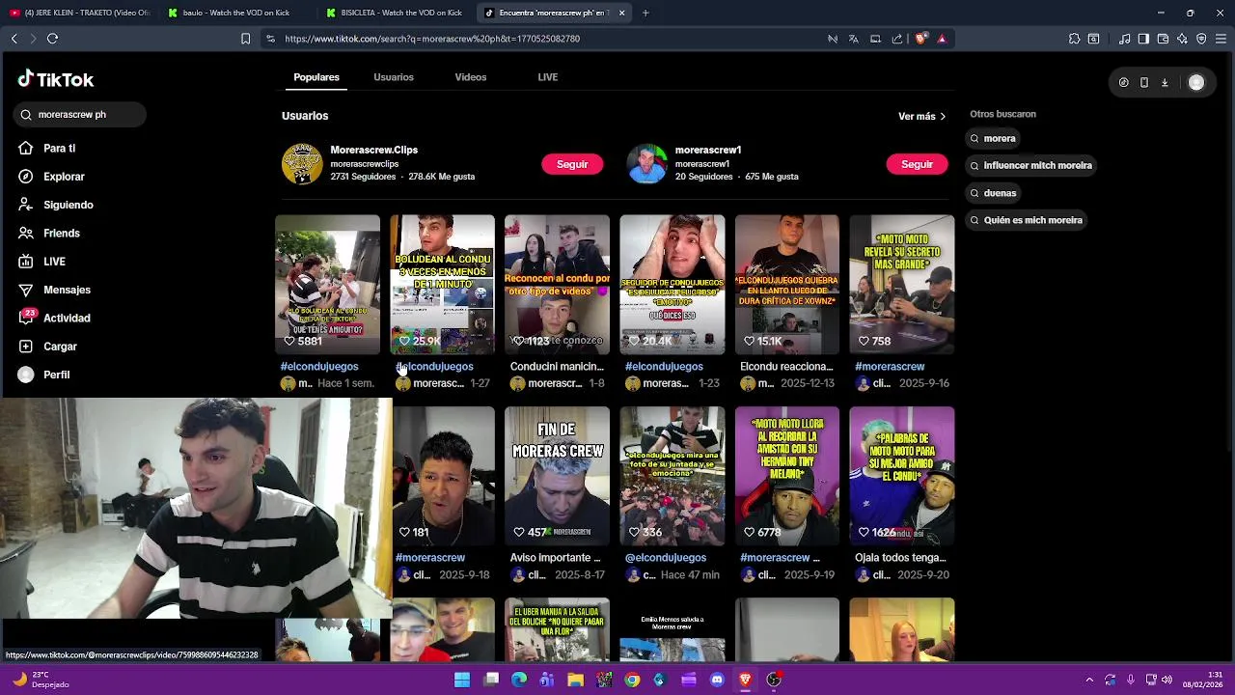Open Siguiendo in the sidebar
Image resolution: width=1235 pixels, height=695 pixels.
68,205
